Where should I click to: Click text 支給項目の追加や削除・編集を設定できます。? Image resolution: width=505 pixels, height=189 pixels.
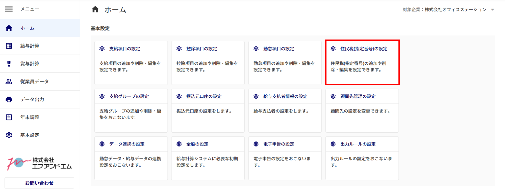(x=130, y=66)
